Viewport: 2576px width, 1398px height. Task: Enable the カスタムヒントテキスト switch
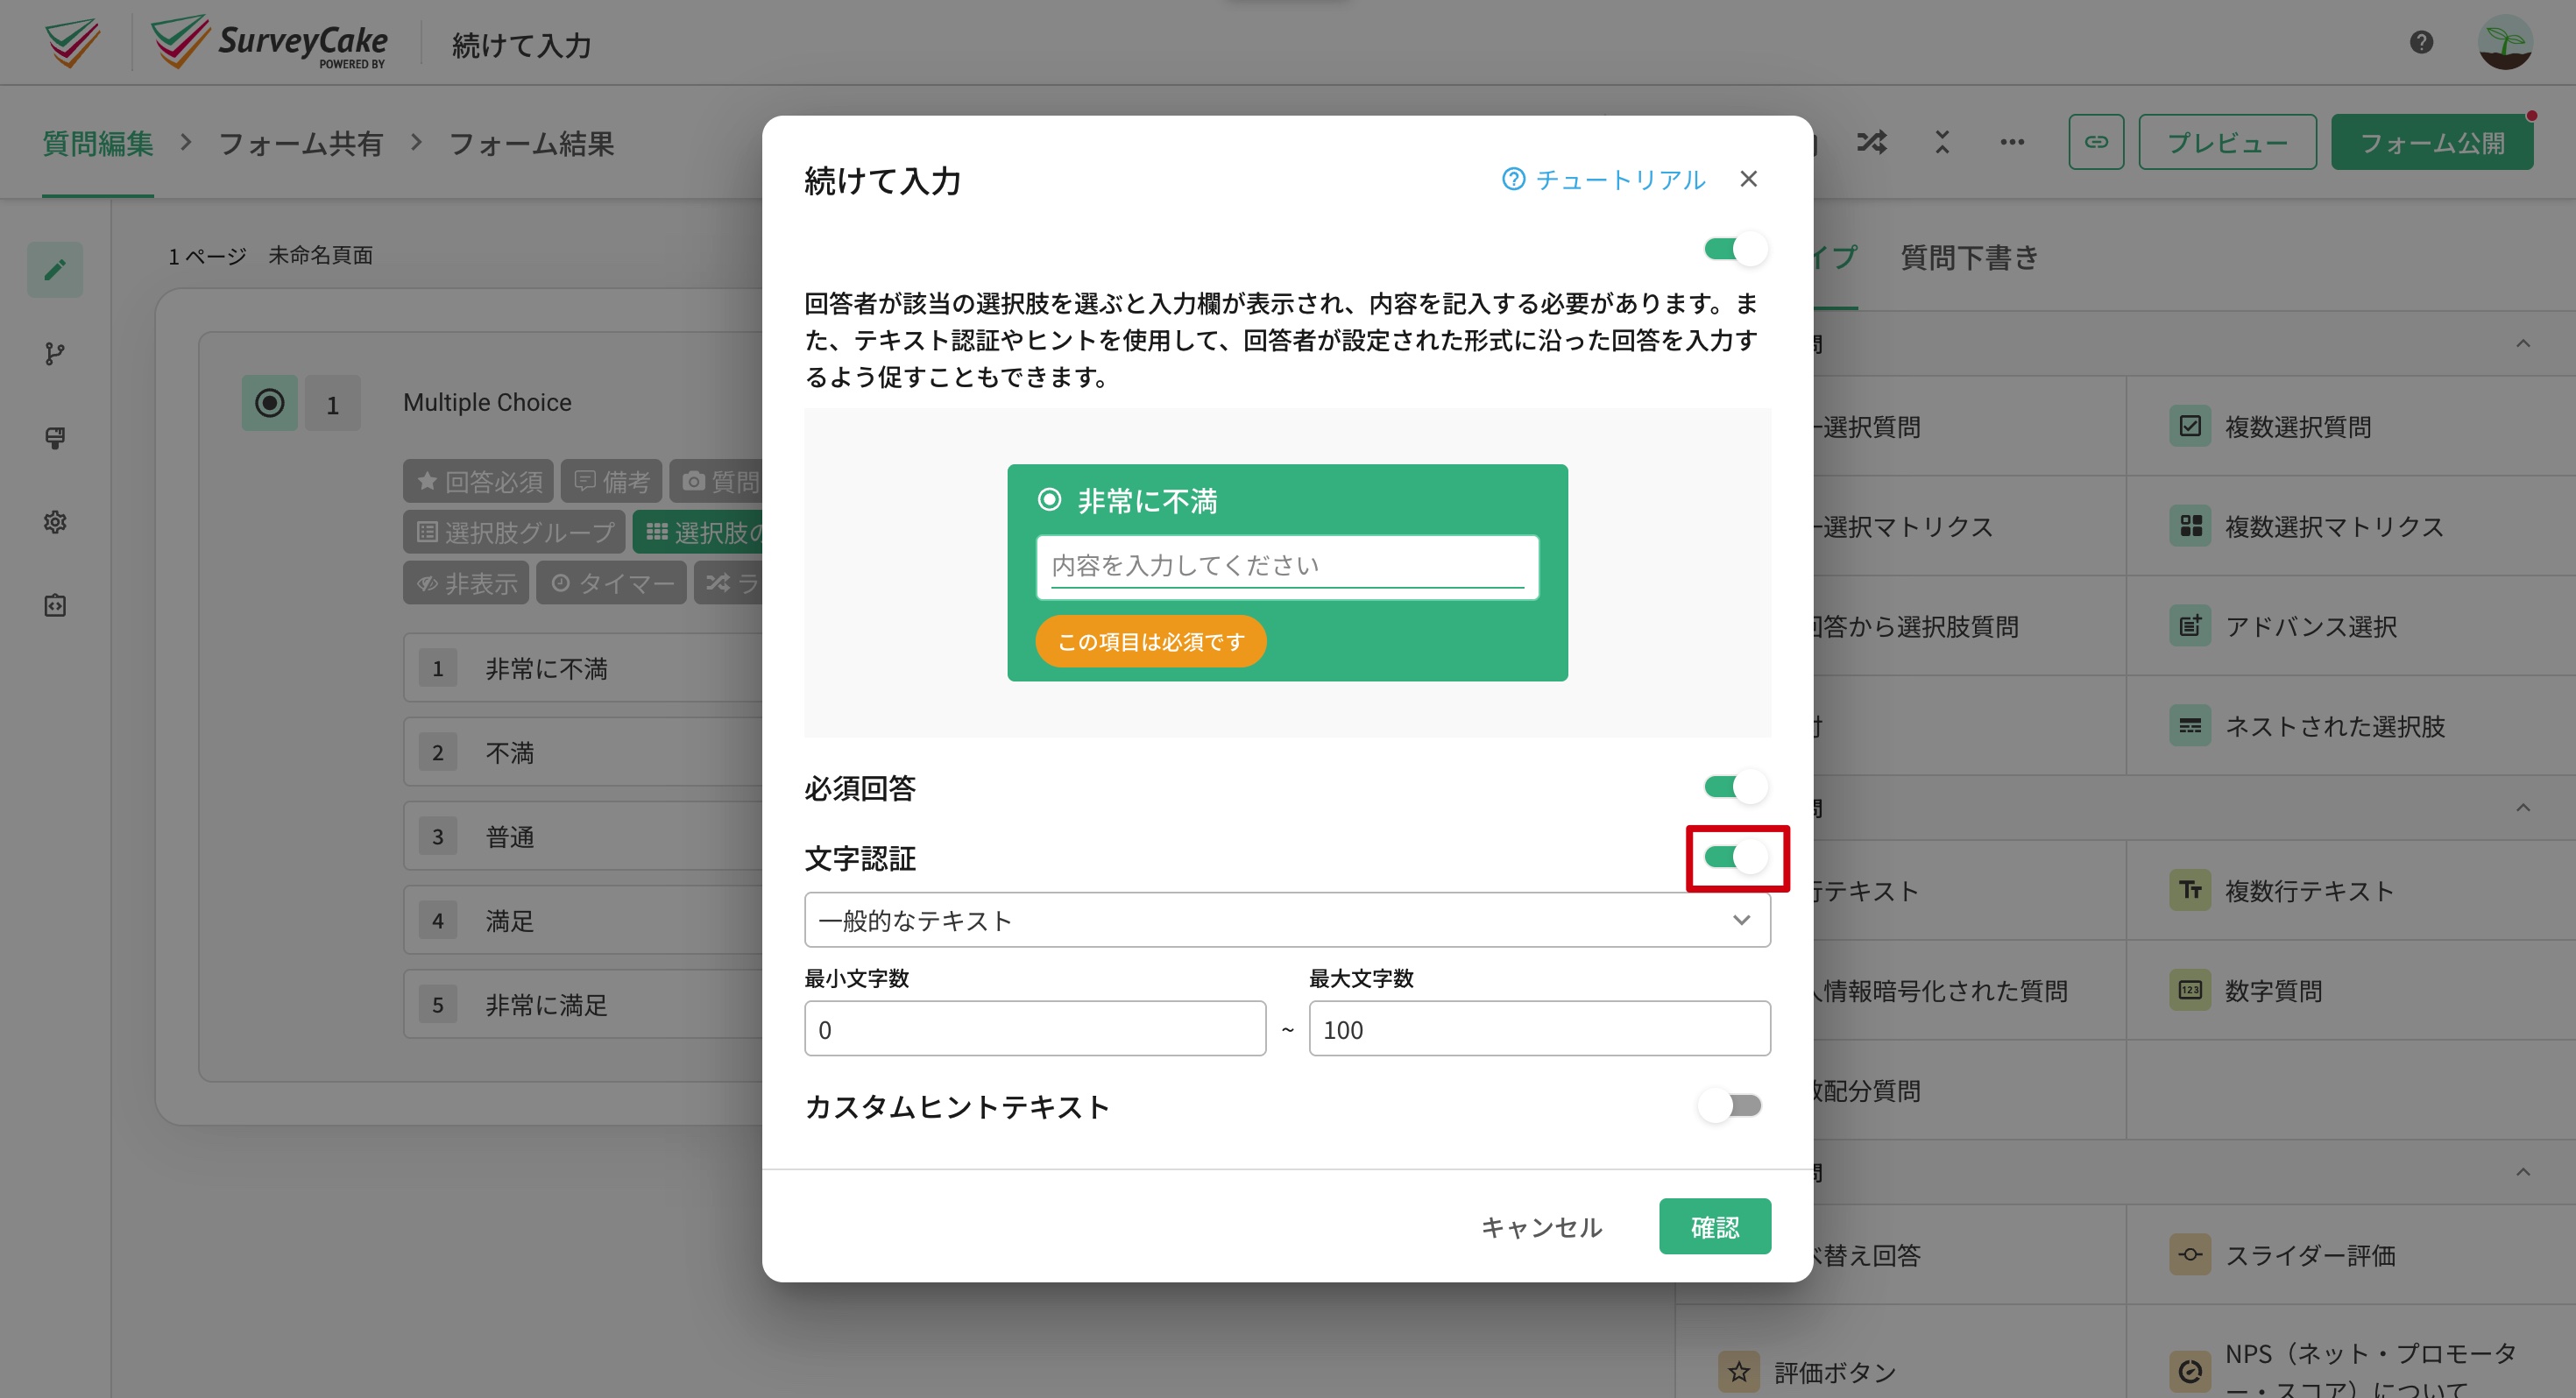(1730, 1105)
